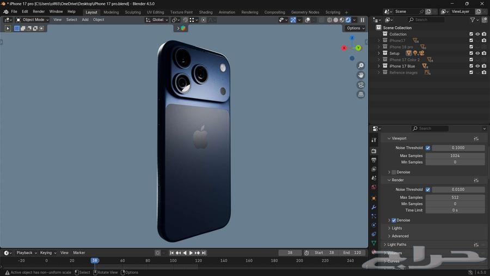Open the View Layer properties tab icon
Viewport: 490px width, 276px height.
pyautogui.click(x=373, y=169)
